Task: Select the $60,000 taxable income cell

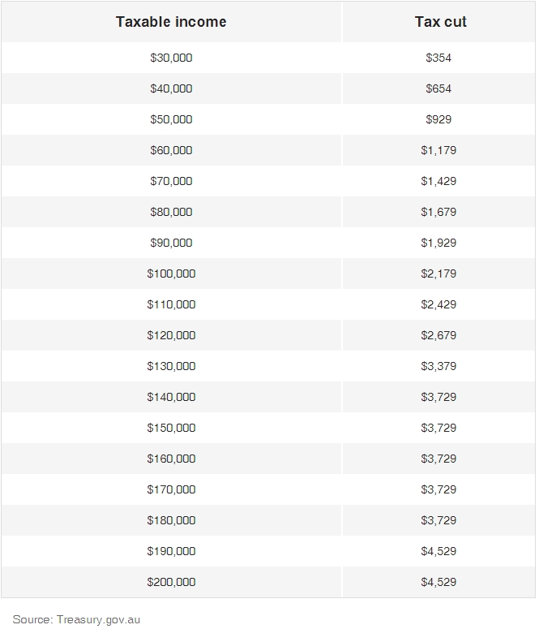Action: click(171, 150)
